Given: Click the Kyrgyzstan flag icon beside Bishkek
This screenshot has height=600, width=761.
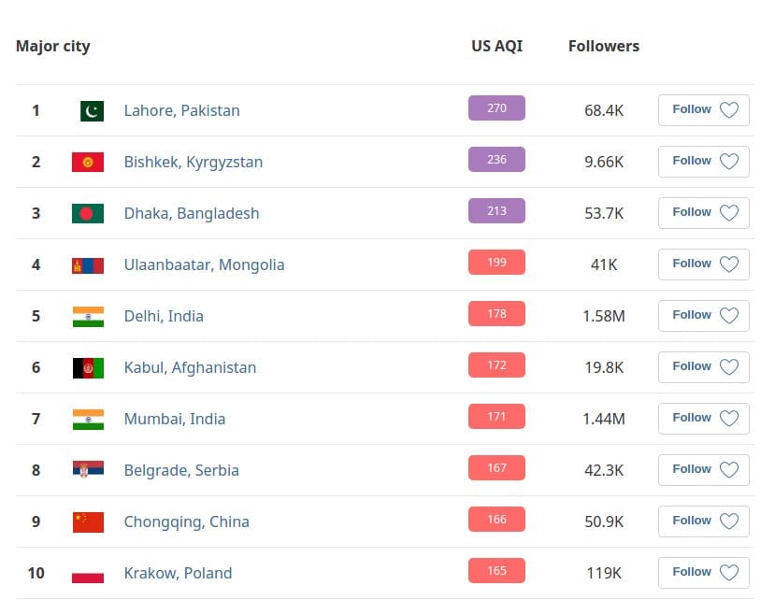Looking at the screenshot, I should click(88, 162).
